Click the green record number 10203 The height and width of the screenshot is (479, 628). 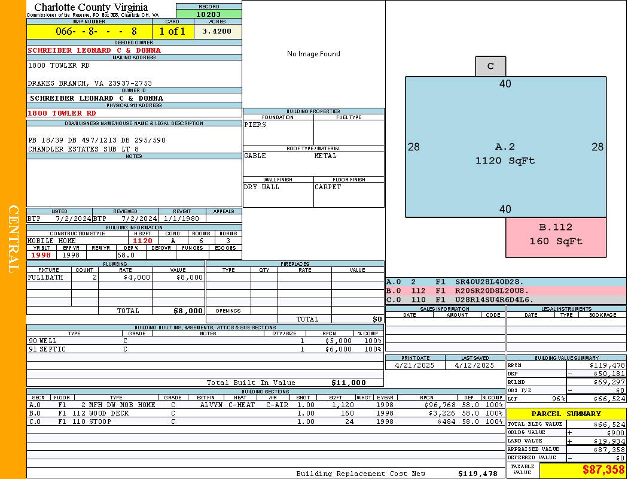[x=209, y=14]
